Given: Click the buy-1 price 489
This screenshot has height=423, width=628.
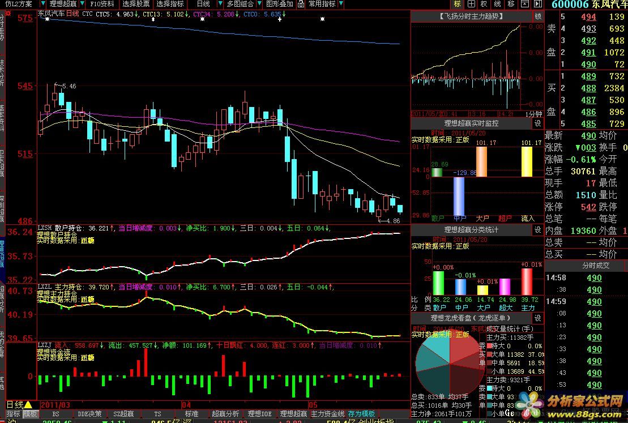Looking at the screenshot, I should (x=588, y=76).
